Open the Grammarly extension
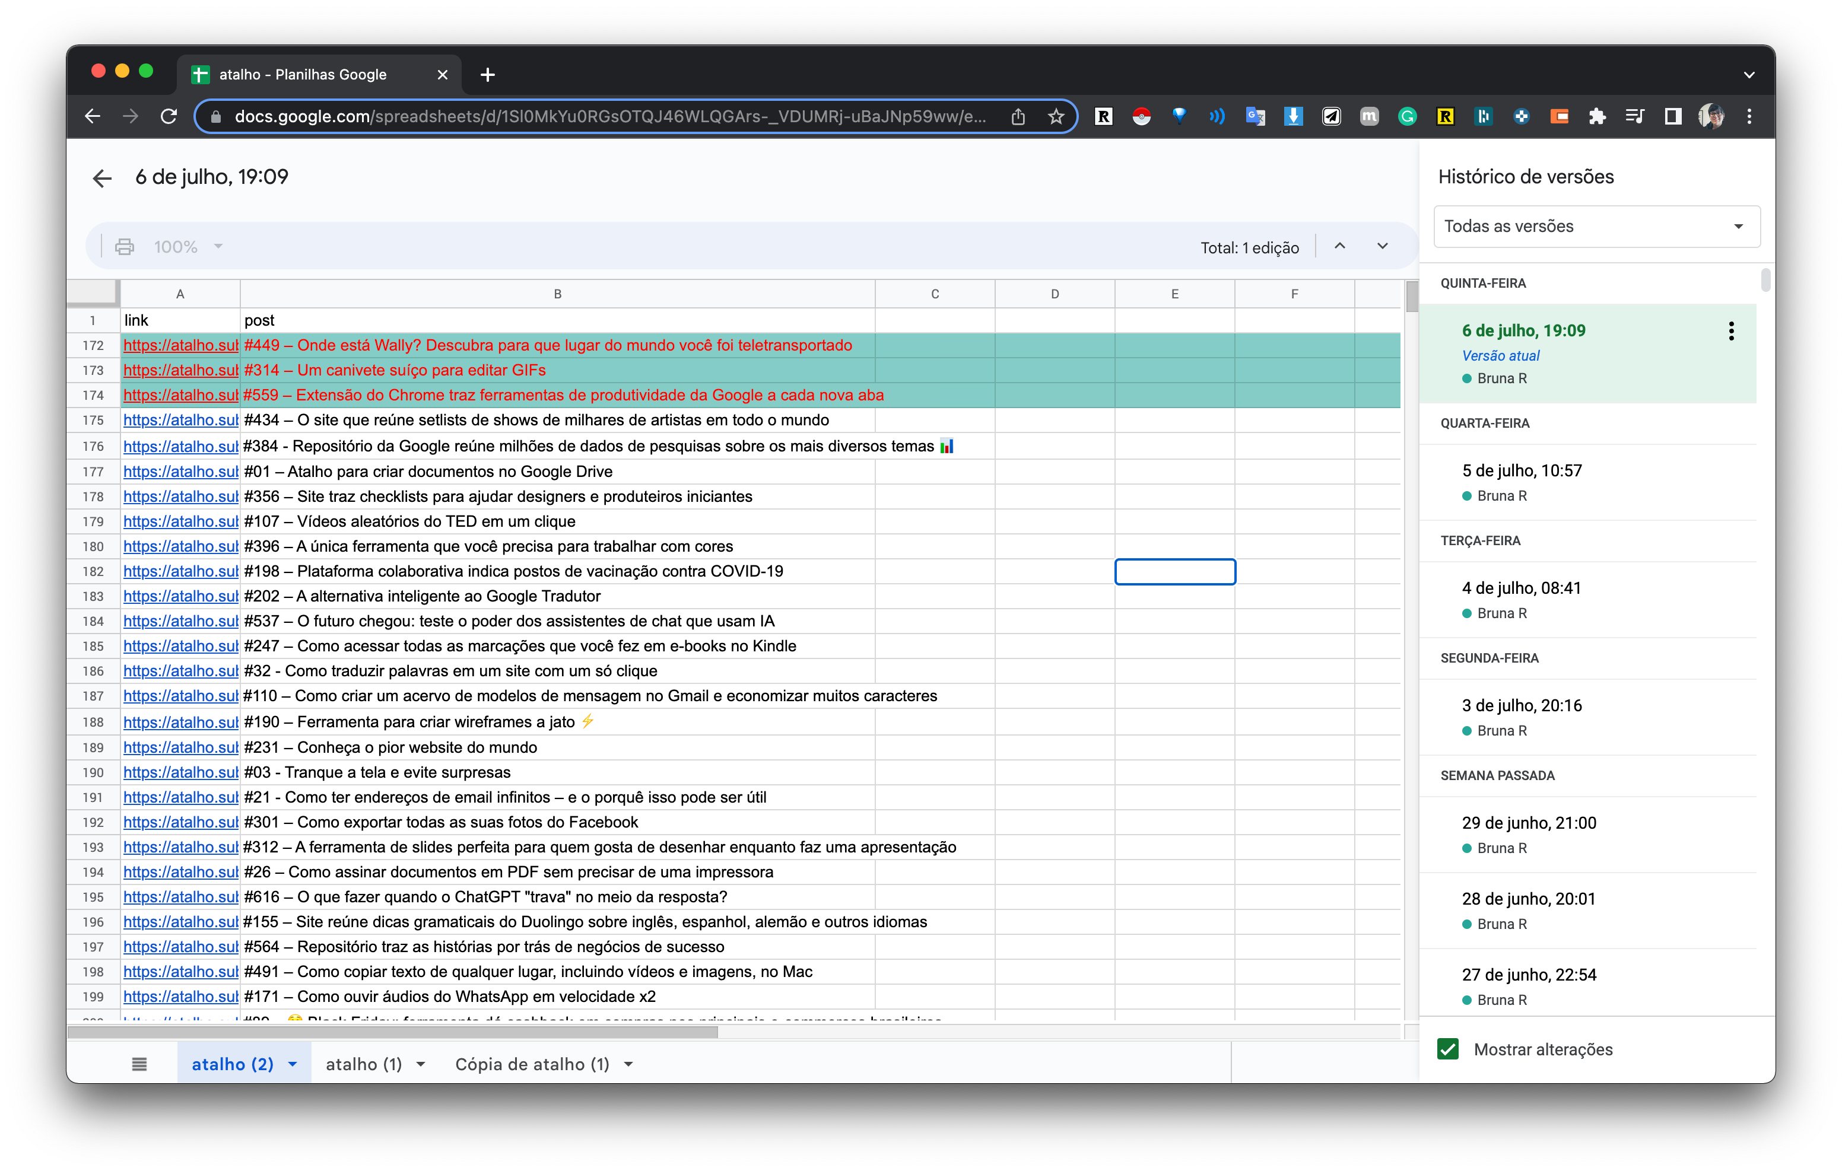This screenshot has width=1842, height=1171. [x=1408, y=116]
